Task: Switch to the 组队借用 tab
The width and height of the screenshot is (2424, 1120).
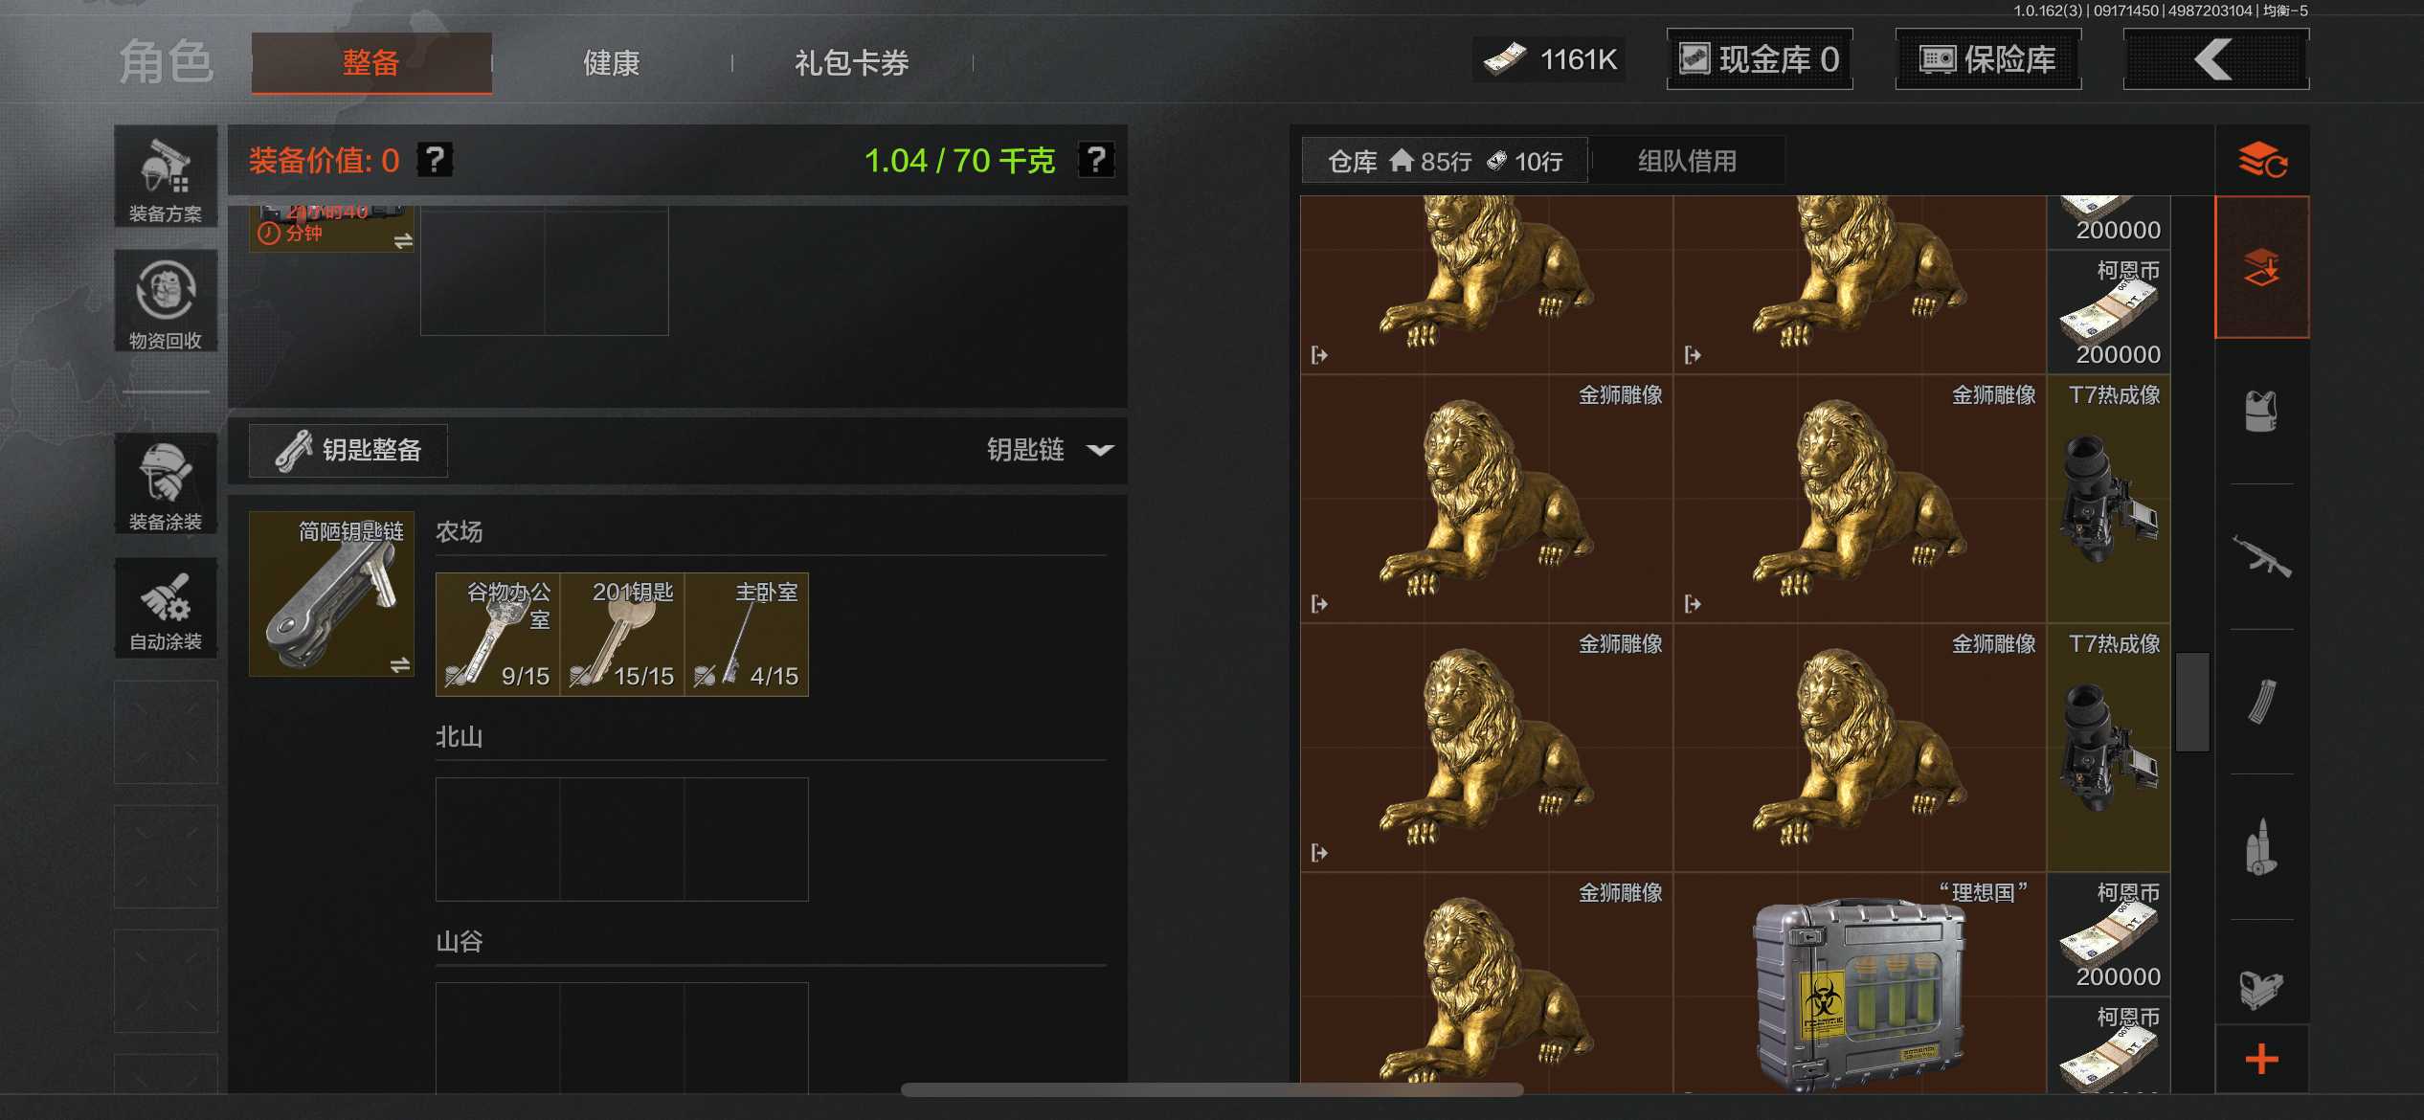Action: coord(1687,161)
